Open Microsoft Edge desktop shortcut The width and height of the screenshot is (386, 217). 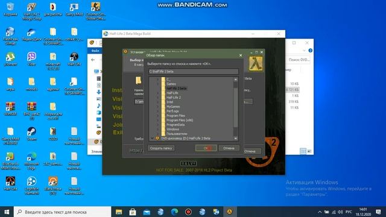click(31, 161)
